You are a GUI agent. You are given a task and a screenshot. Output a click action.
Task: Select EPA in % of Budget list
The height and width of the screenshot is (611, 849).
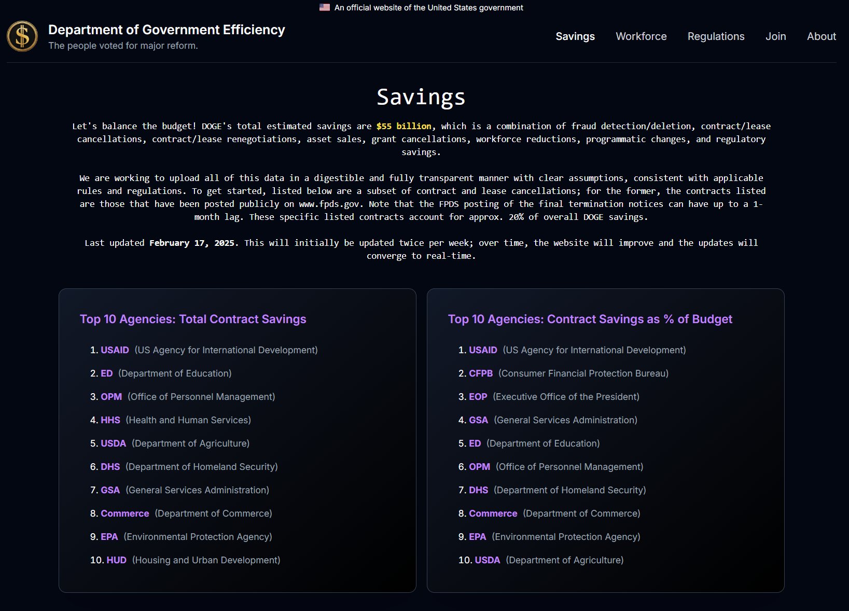[x=477, y=537]
